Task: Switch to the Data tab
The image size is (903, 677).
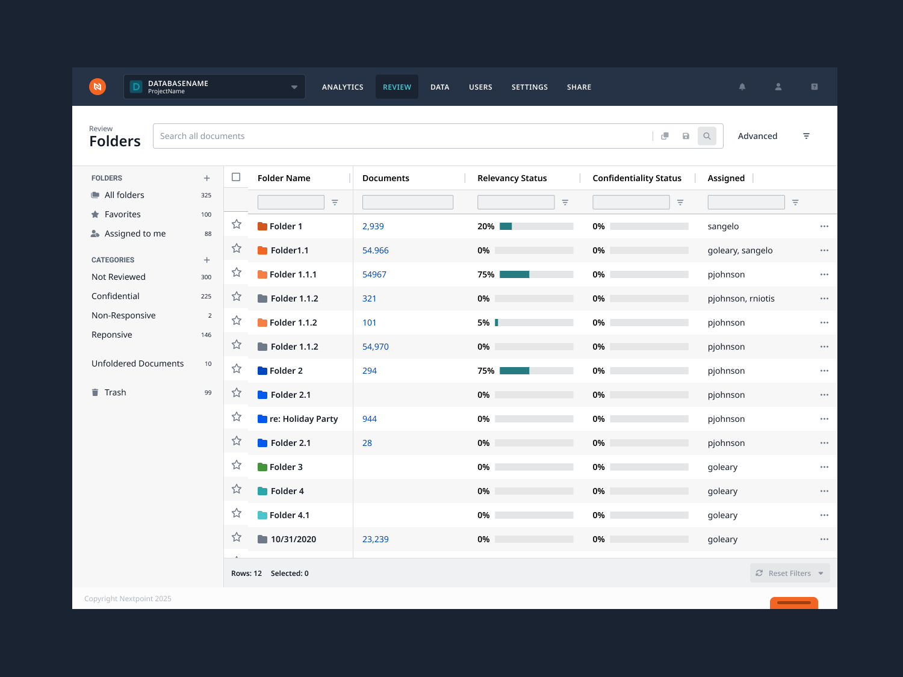Action: [x=440, y=87]
